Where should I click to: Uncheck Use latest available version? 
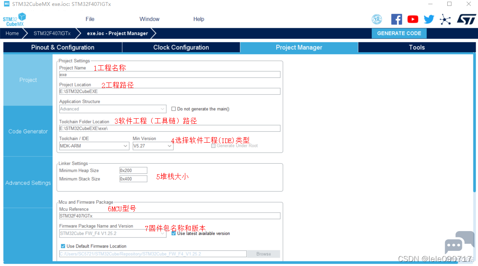pos(174,234)
